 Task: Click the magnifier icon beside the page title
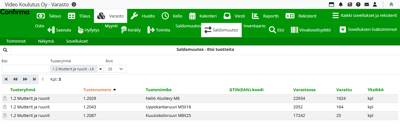(x=5, y=50)
